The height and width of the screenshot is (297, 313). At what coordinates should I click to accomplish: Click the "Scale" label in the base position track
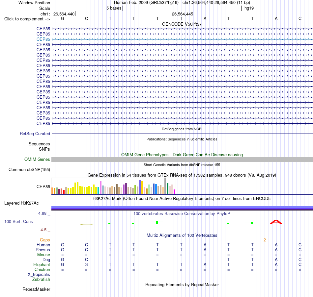tap(44, 8)
